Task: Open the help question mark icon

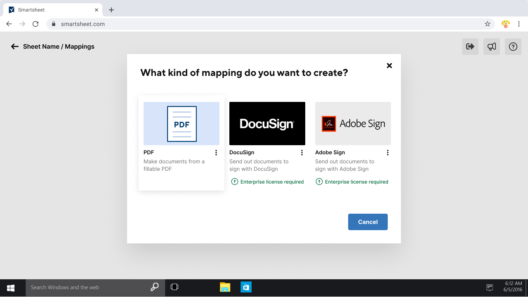Action: click(x=513, y=47)
